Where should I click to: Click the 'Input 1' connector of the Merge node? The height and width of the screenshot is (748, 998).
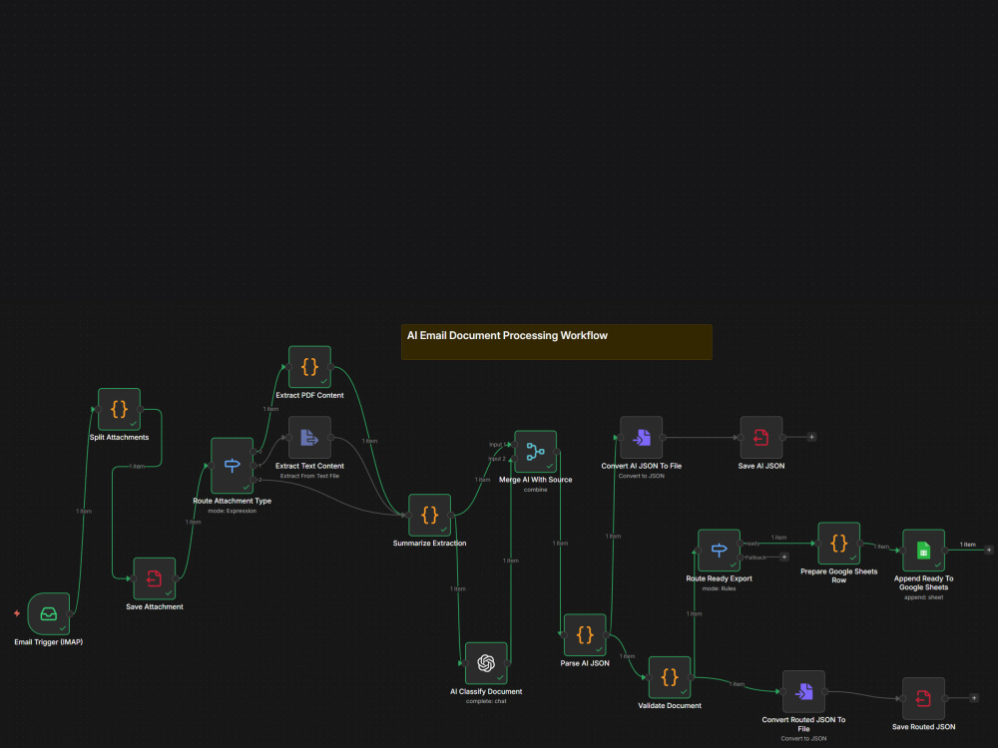click(514, 445)
